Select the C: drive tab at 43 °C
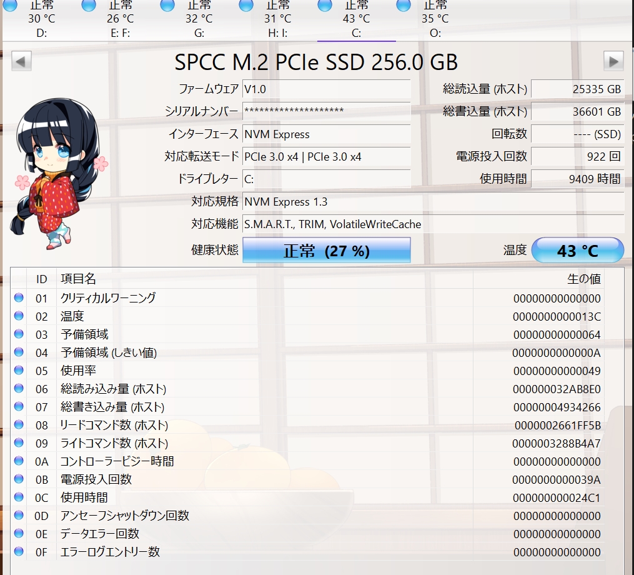The height and width of the screenshot is (575, 634). tap(356, 19)
